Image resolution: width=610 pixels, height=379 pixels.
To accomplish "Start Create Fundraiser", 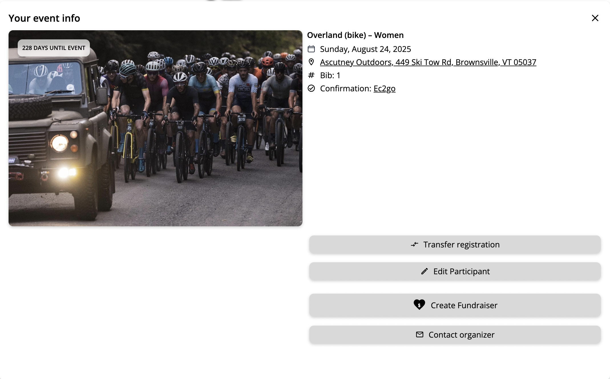I will coord(455,305).
